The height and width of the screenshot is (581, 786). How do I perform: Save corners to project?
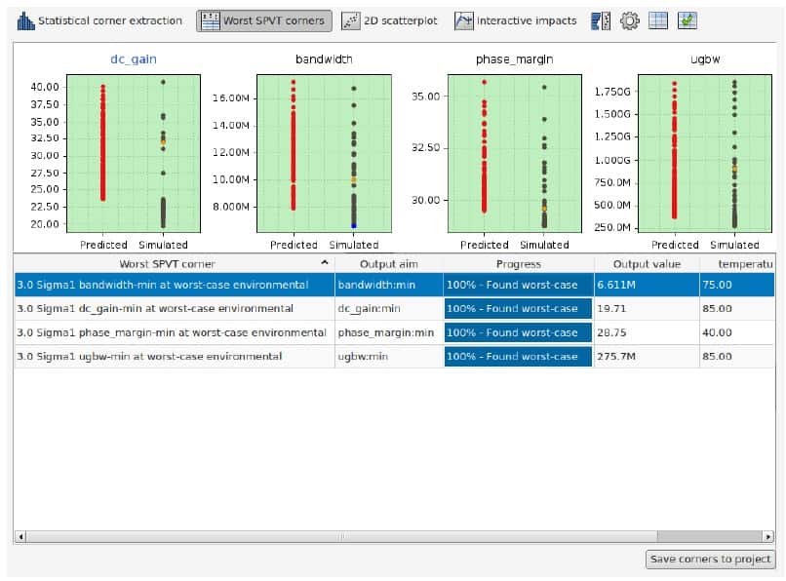click(710, 559)
